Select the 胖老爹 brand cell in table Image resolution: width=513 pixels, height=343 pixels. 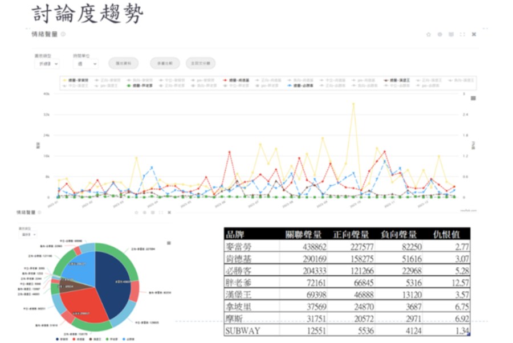point(252,283)
